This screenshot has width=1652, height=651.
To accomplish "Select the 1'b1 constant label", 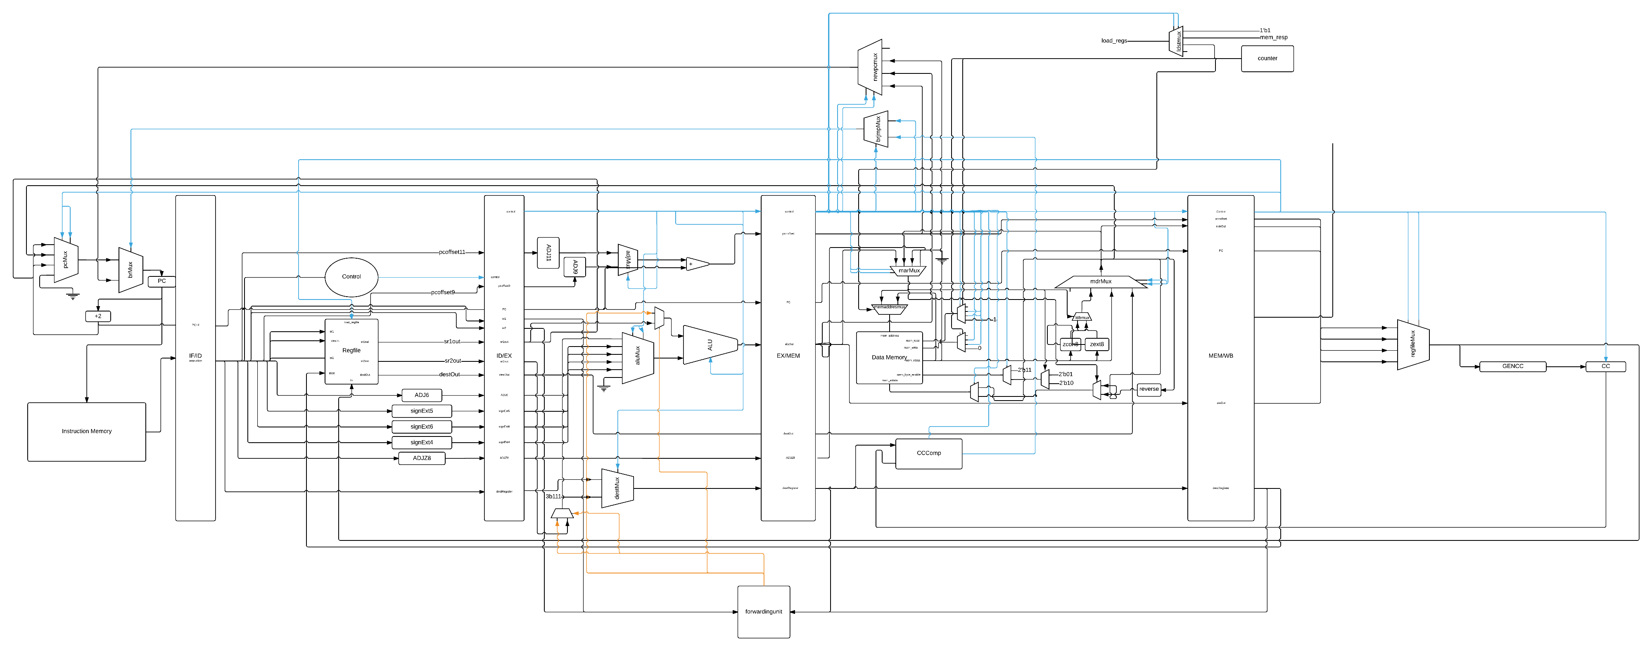I will click(x=1265, y=31).
